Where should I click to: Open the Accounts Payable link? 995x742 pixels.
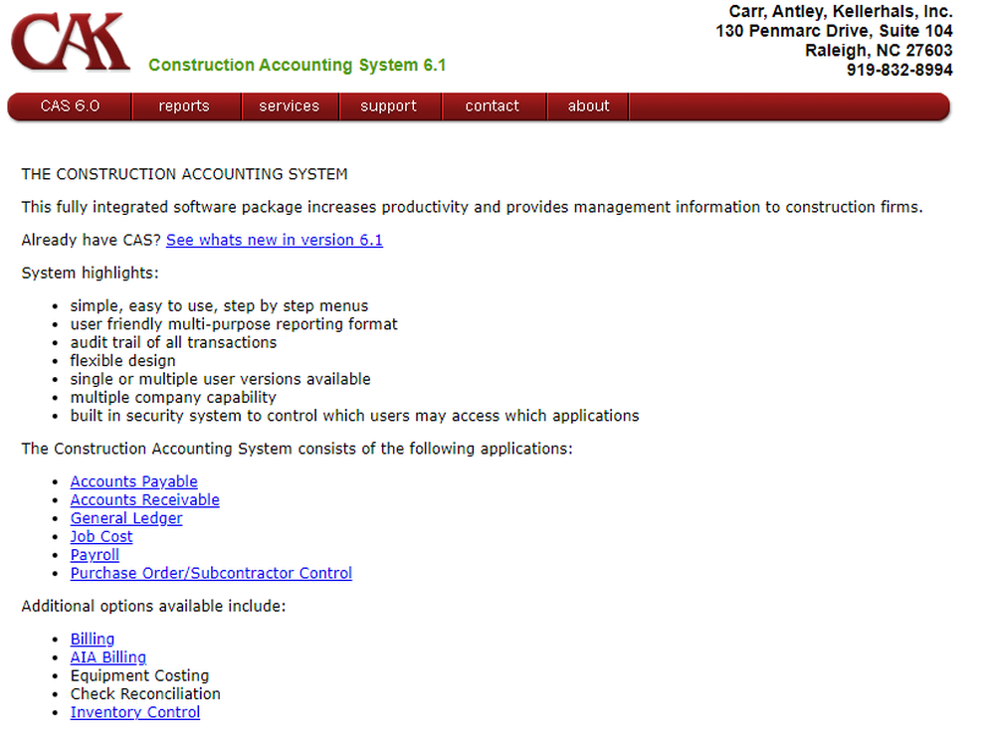(x=134, y=481)
